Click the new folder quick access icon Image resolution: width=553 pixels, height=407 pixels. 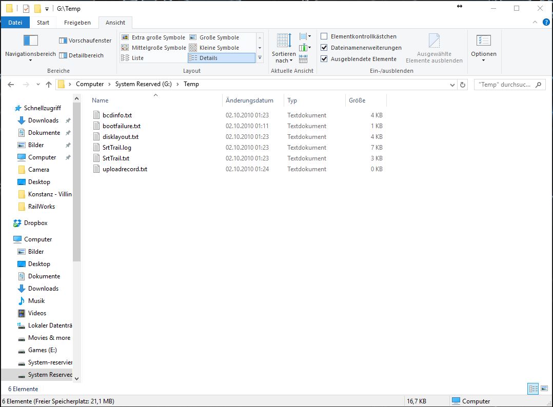coord(38,8)
